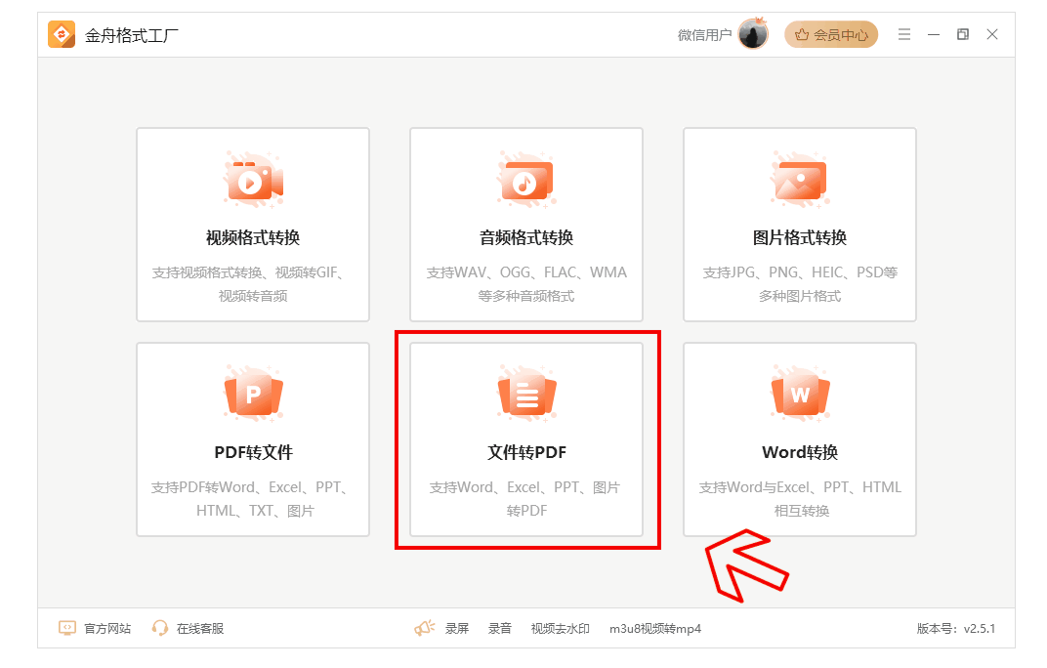Click the headset icon for online support
Image resolution: width=1047 pixels, height=668 pixels.
click(160, 628)
